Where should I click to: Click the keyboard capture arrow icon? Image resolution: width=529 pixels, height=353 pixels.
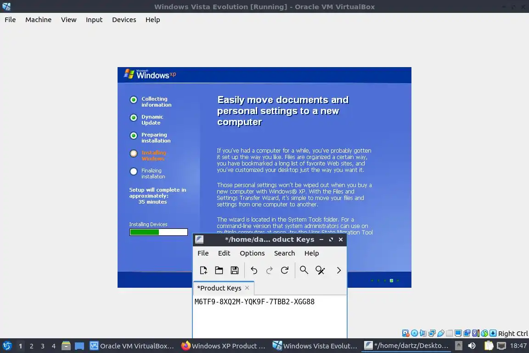pos(493,333)
